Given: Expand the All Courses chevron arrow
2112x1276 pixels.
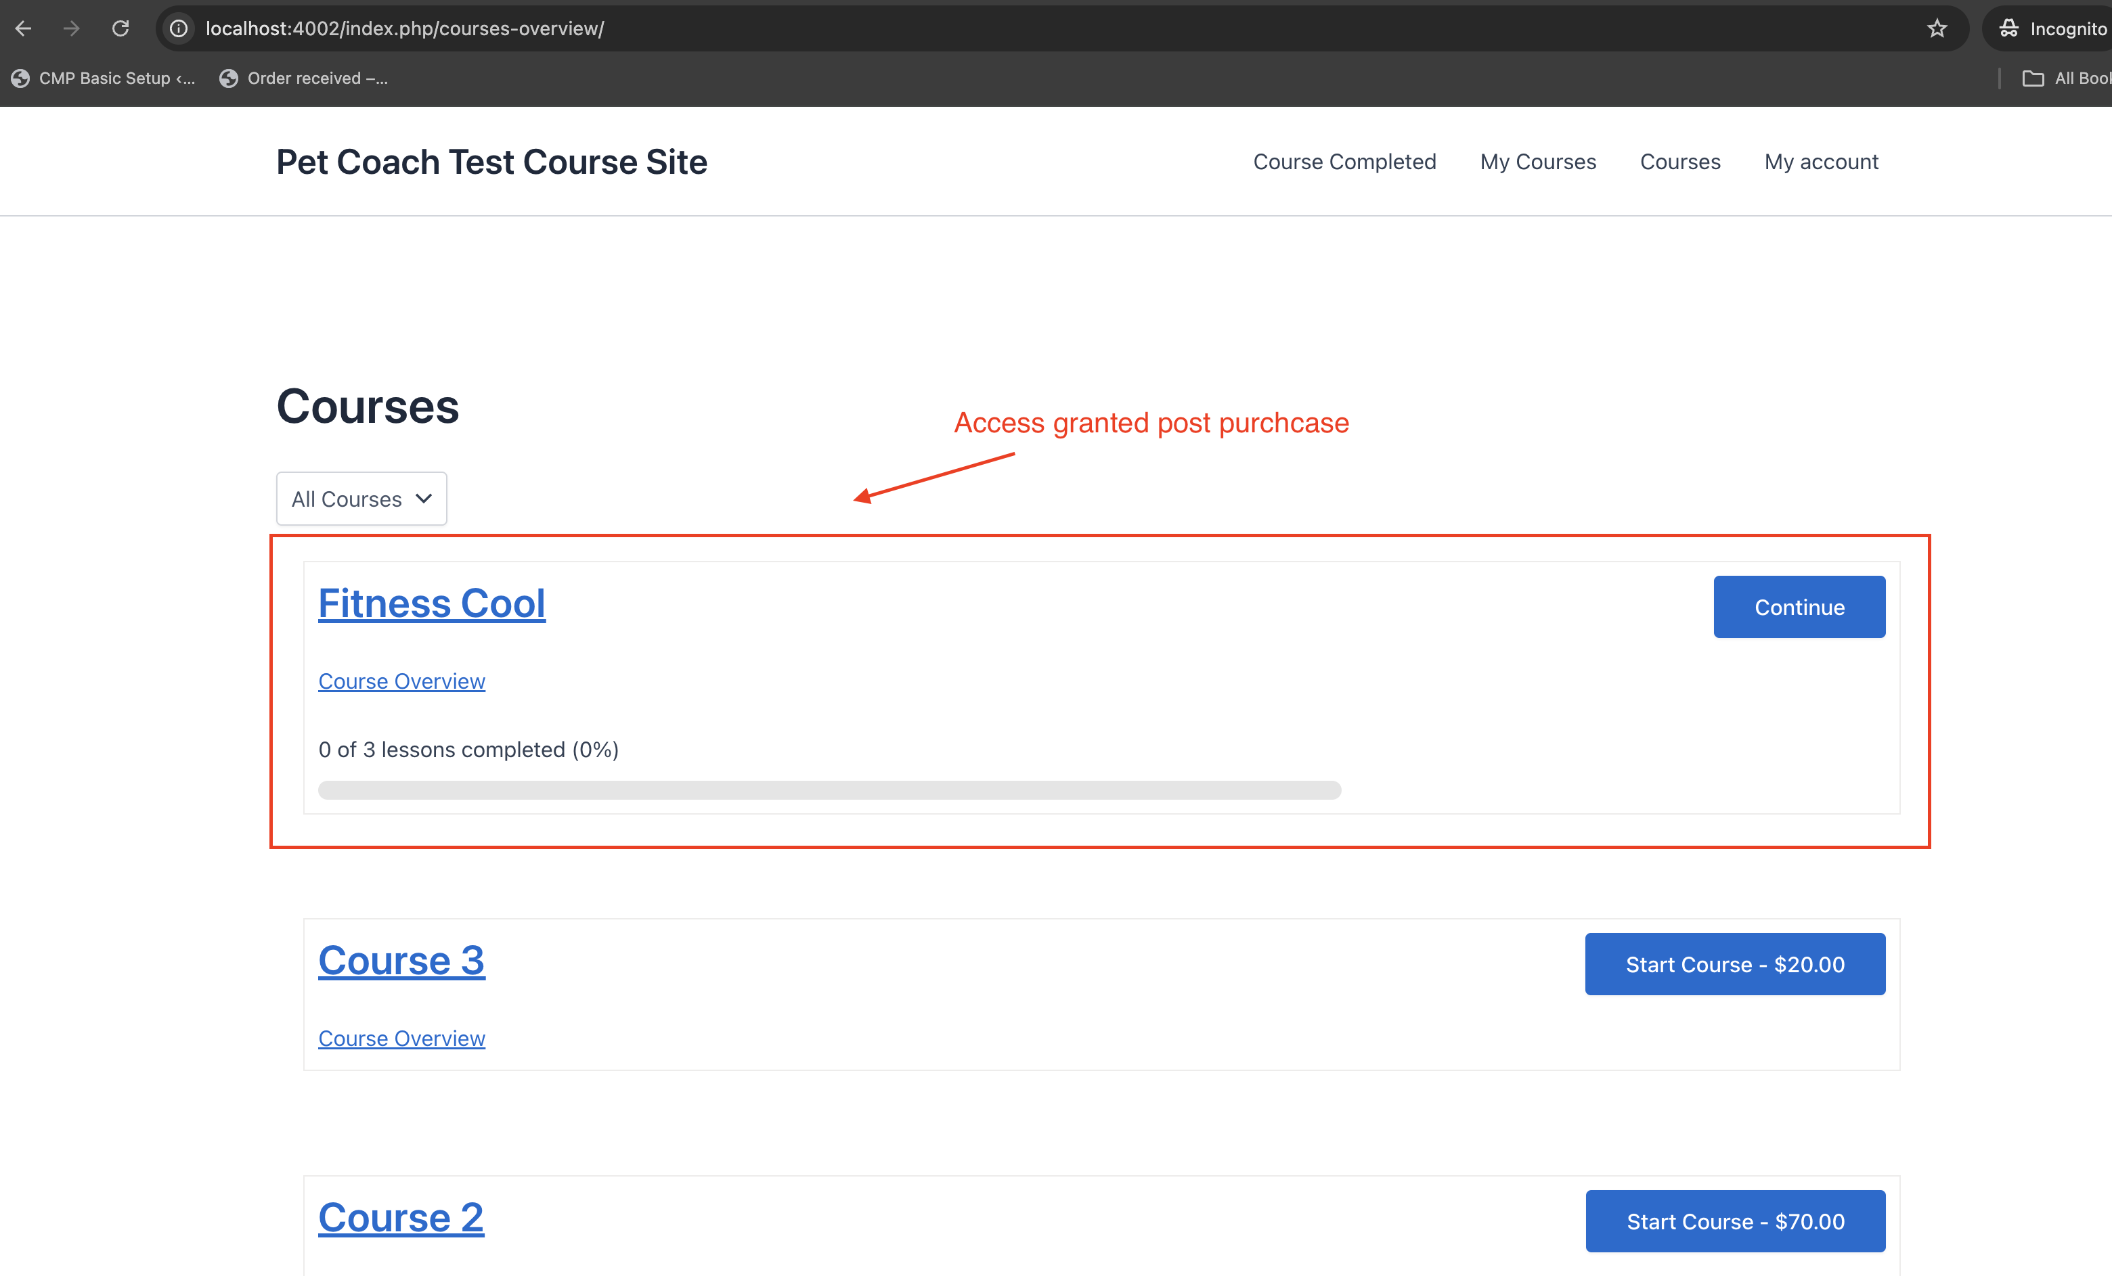Looking at the screenshot, I should pyautogui.click(x=424, y=498).
